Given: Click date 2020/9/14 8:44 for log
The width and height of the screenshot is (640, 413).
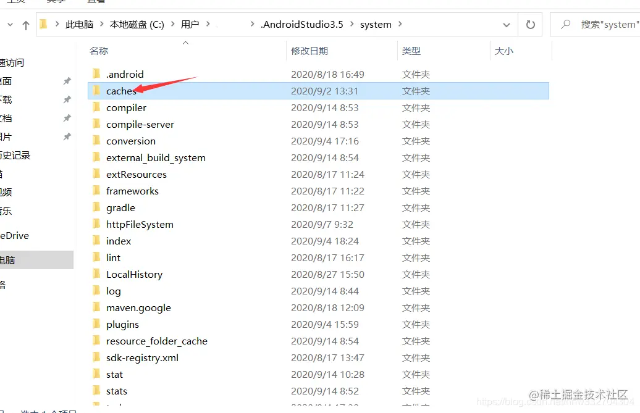Looking at the screenshot, I should coord(325,291).
